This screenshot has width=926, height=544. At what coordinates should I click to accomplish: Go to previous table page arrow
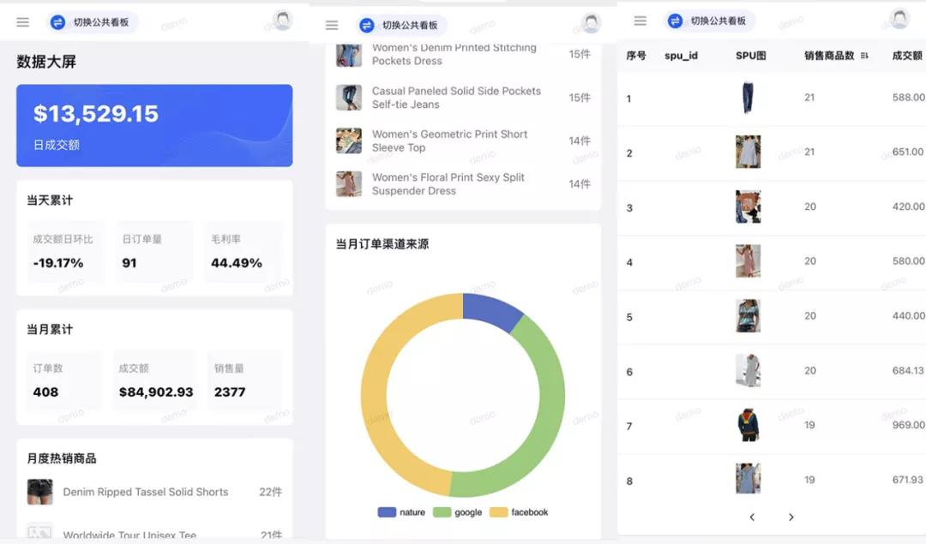click(x=752, y=517)
